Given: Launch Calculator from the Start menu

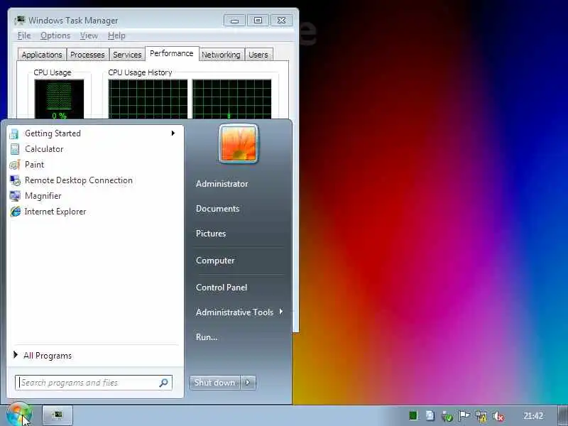Looking at the screenshot, I should pos(94,149).
